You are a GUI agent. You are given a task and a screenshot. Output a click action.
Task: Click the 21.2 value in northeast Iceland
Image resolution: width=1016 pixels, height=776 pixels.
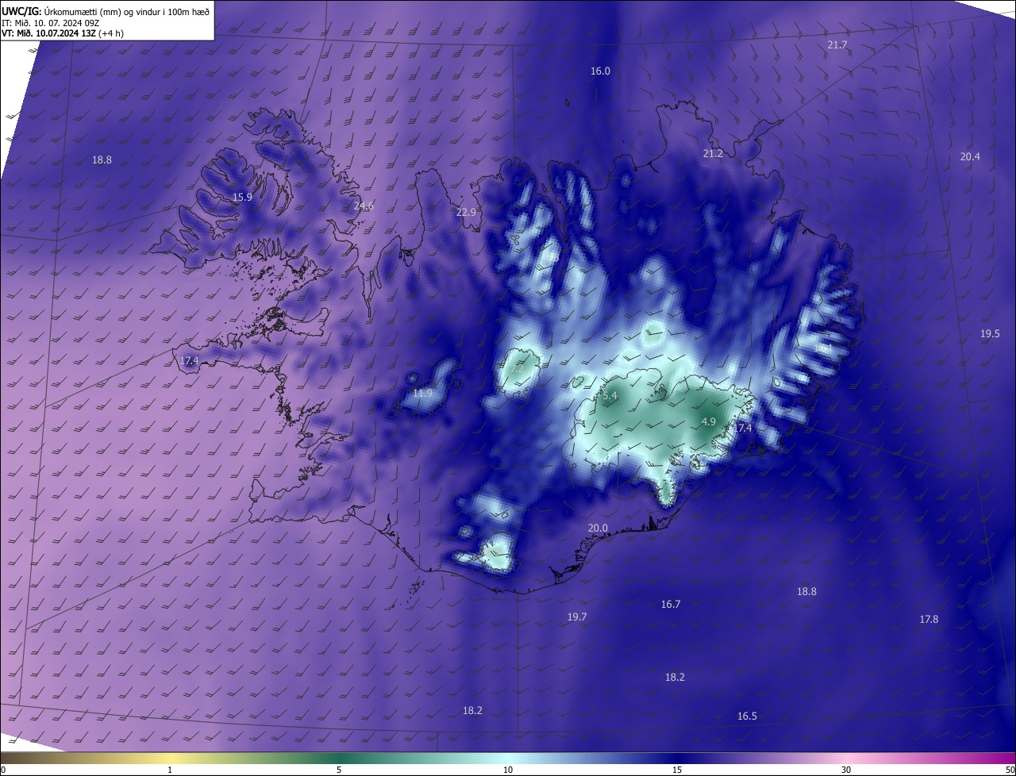[713, 153]
